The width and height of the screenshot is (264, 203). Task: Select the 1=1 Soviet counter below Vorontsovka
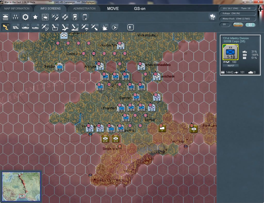[115, 139]
